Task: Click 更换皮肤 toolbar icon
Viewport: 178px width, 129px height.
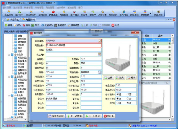Action: [145, 13]
